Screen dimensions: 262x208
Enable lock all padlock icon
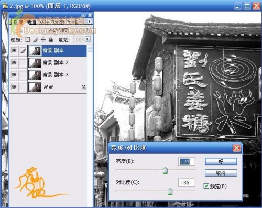point(51,40)
